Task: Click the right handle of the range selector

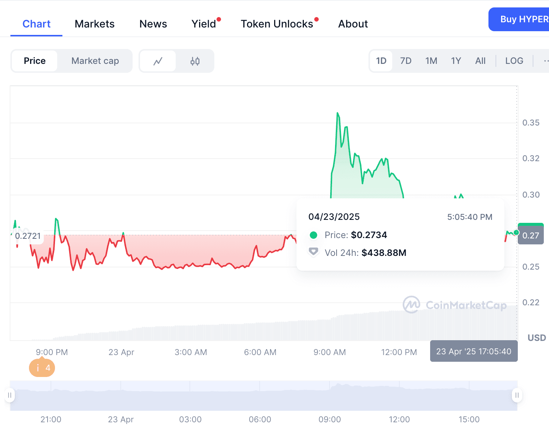Action: pyautogui.click(x=517, y=395)
